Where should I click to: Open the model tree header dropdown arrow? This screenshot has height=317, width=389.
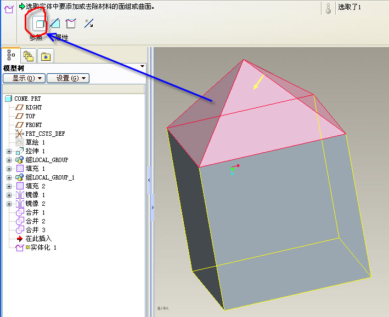143,66
